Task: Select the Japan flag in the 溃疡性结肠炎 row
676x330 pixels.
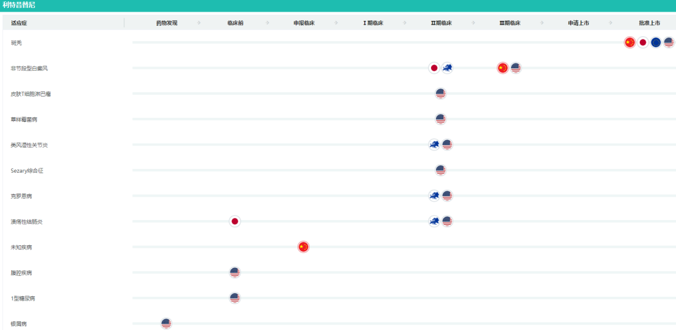Action: pos(235,221)
